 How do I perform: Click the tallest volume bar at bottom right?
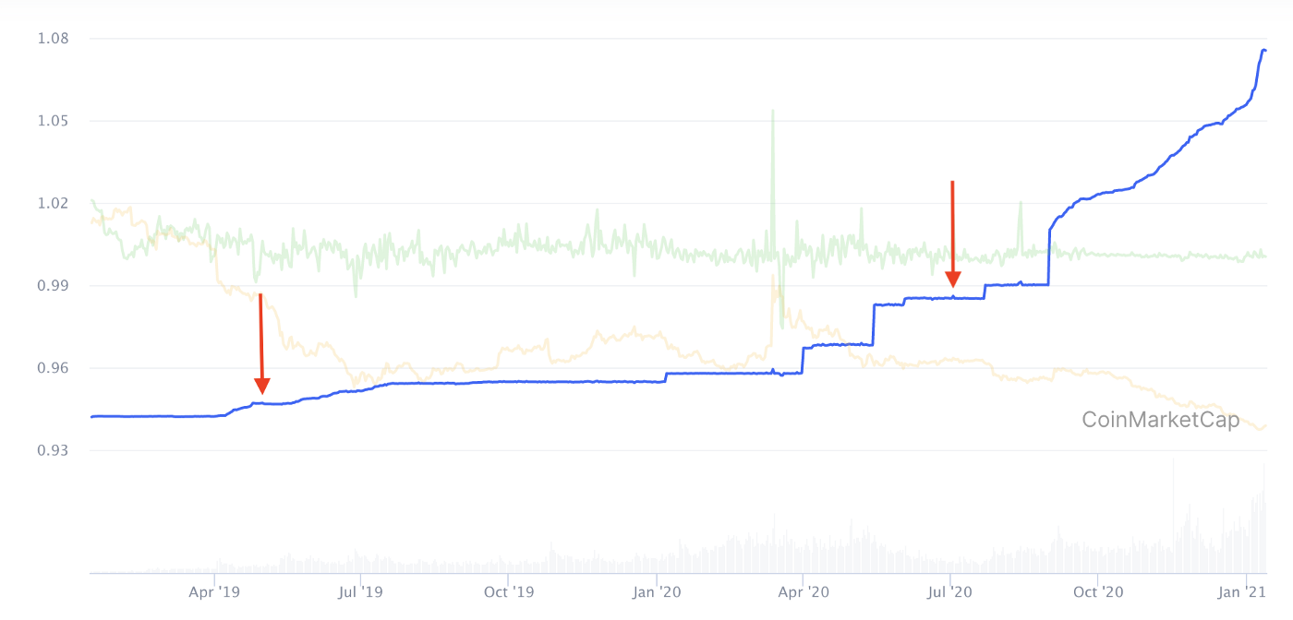1173,517
